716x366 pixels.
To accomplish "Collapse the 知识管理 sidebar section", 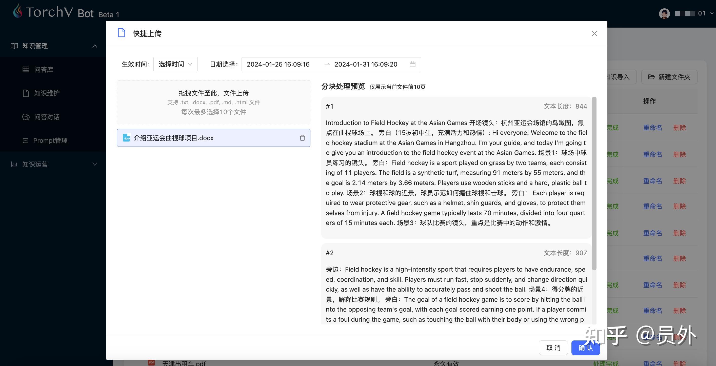I will 94,46.
